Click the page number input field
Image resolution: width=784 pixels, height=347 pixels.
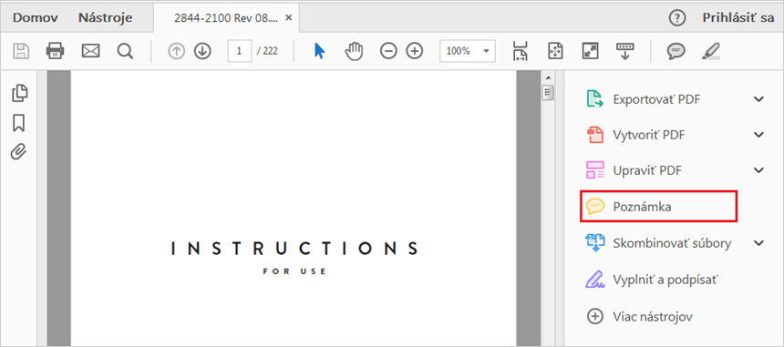pyautogui.click(x=240, y=51)
